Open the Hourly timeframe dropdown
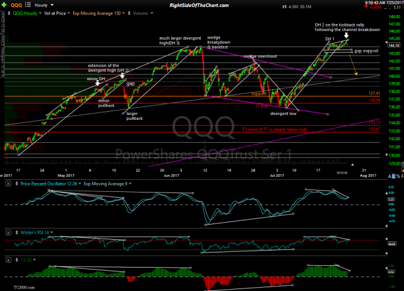404x291 pixels. coord(44,5)
